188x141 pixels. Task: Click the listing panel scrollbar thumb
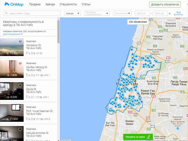click(x=58, y=32)
